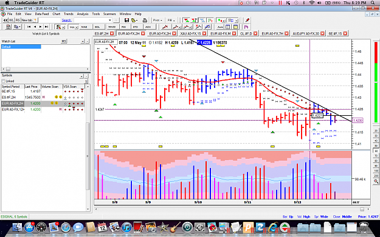The image size is (380, 237).
Task: Click the blue triangles indicator icon
Action: [x=202, y=20]
